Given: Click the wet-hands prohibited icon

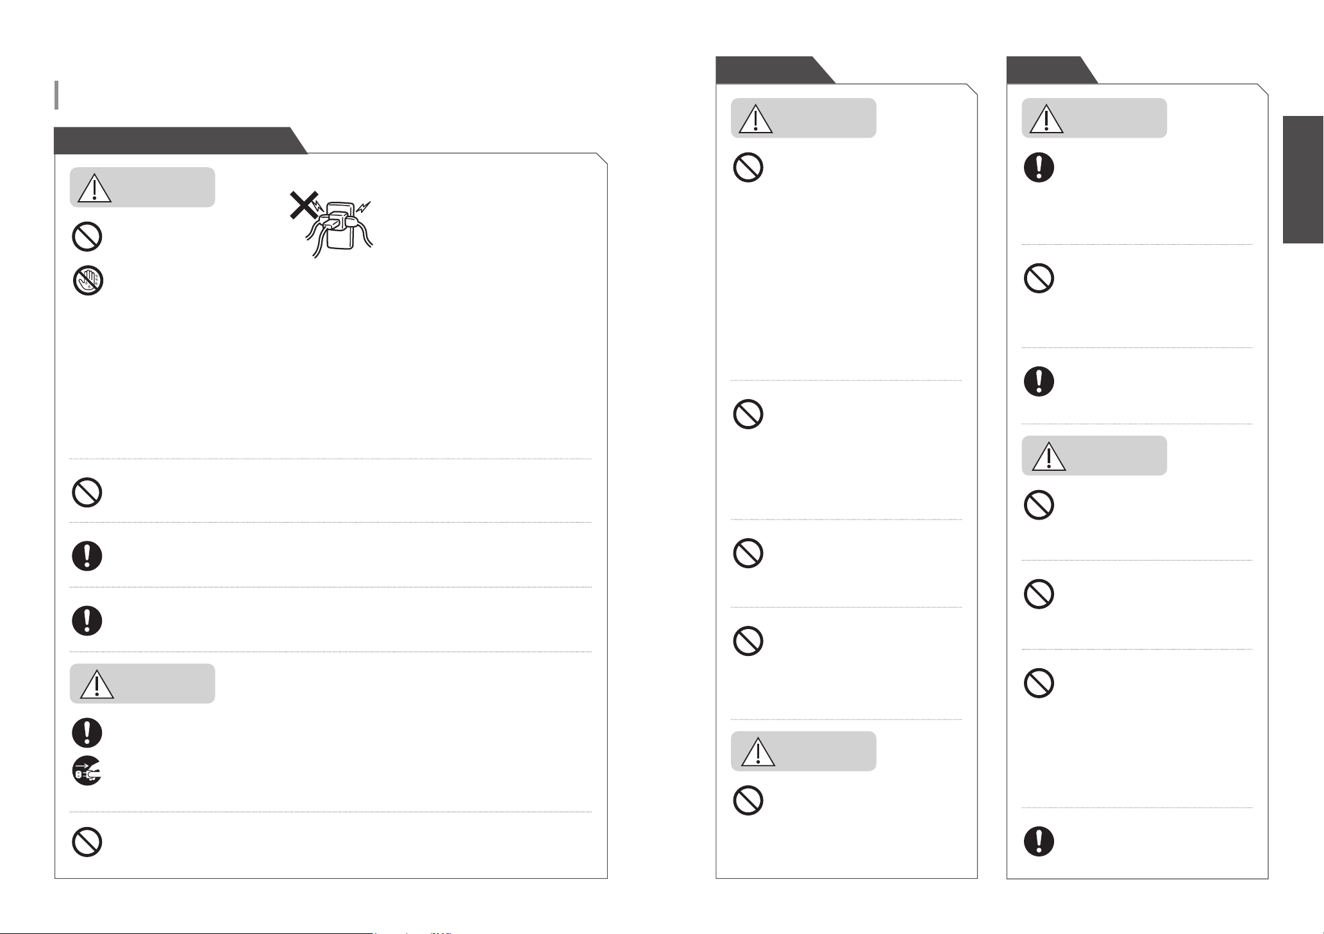Looking at the screenshot, I should click(87, 281).
